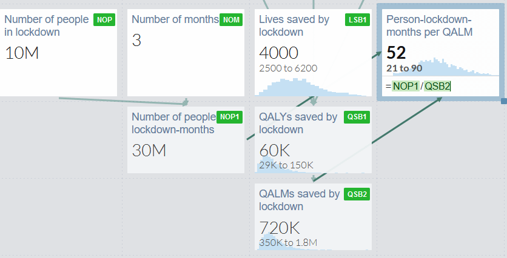The height and width of the screenshot is (258, 507).
Task: Click NOP1 token in the formula
Action: coord(406,86)
